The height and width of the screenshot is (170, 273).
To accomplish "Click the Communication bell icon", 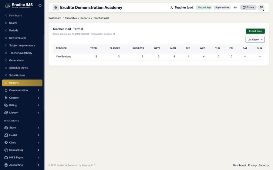I will tap(6, 90).
